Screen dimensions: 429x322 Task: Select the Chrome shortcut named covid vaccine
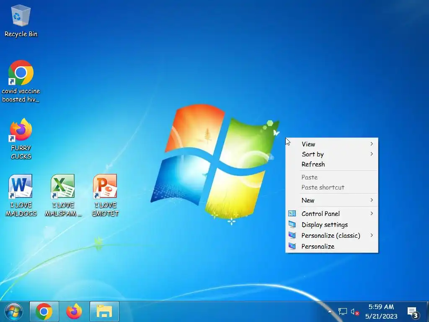[x=21, y=81]
